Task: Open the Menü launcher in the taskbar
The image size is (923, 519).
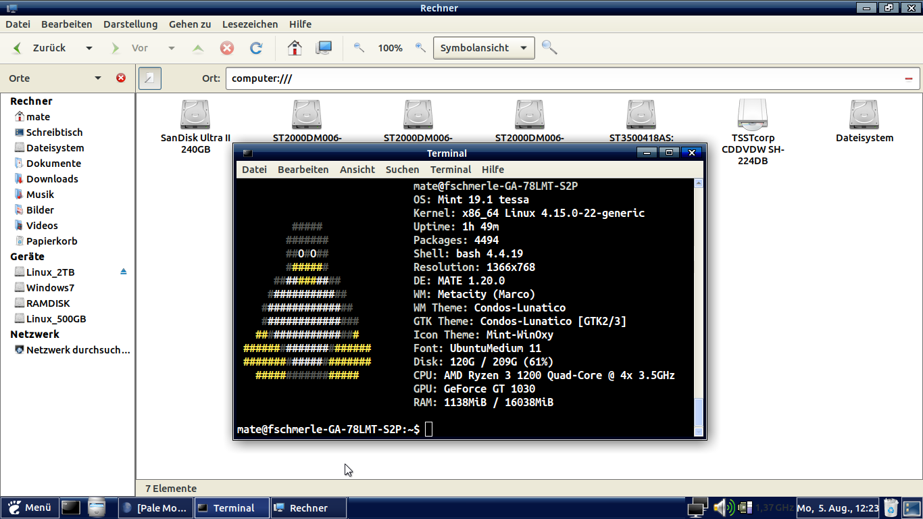Action: tap(30, 508)
